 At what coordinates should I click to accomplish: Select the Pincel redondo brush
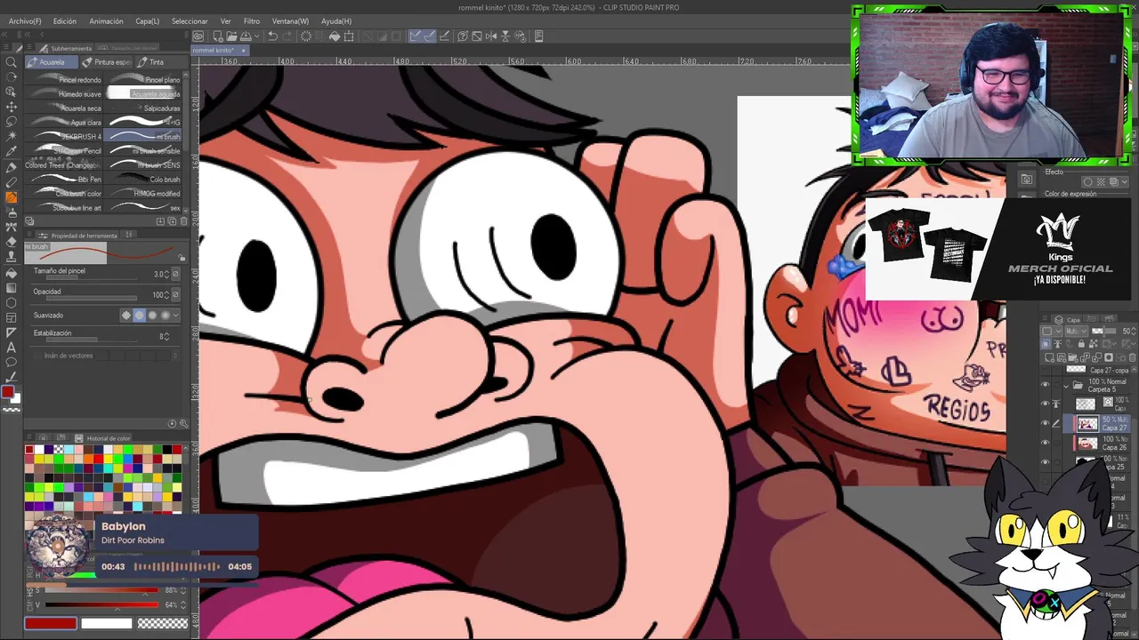[66, 80]
